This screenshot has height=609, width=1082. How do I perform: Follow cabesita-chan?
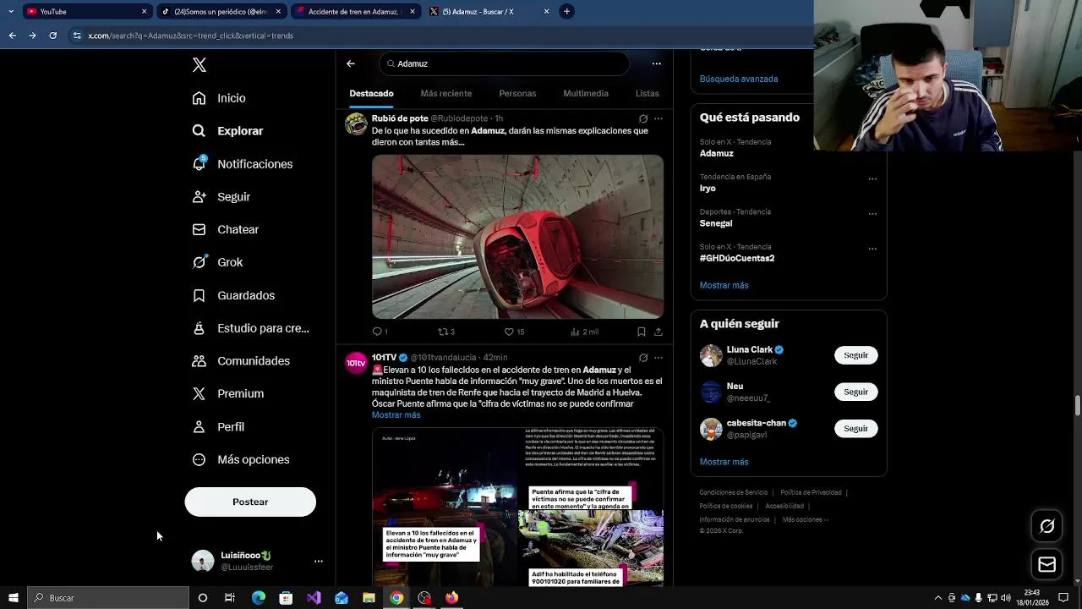[855, 429]
